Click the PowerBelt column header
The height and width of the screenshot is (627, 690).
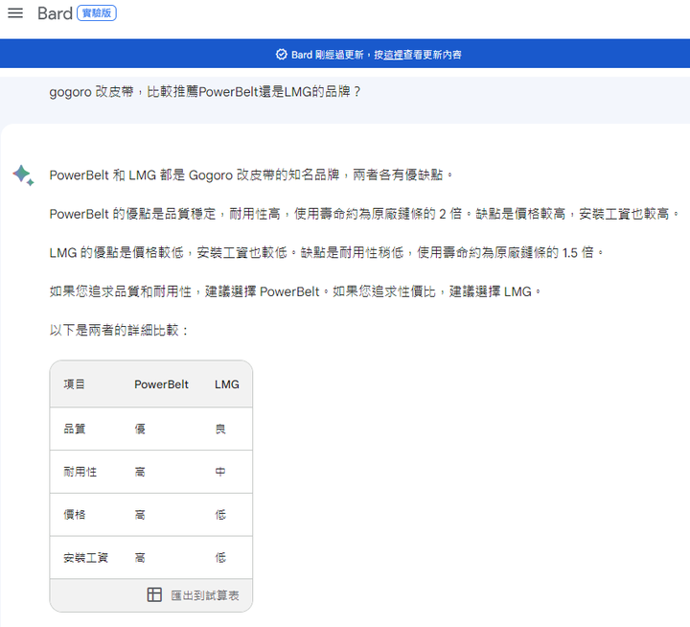pos(161,384)
